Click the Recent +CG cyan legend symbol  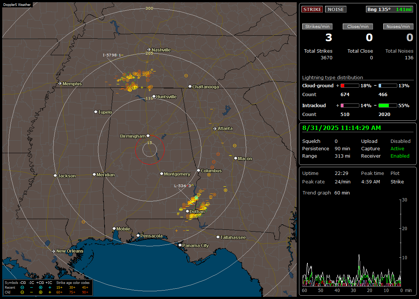(x=41, y=288)
